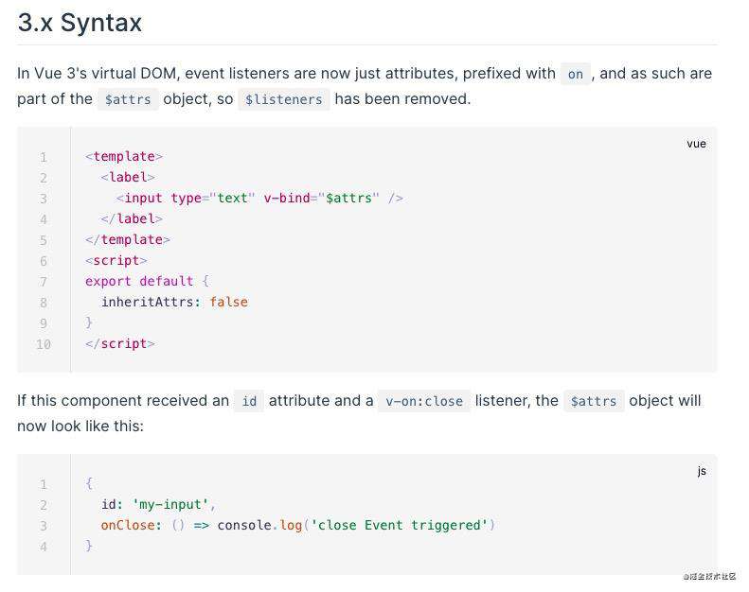
Task: Click the '$listeners' inline code badge
Action: (x=284, y=99)
